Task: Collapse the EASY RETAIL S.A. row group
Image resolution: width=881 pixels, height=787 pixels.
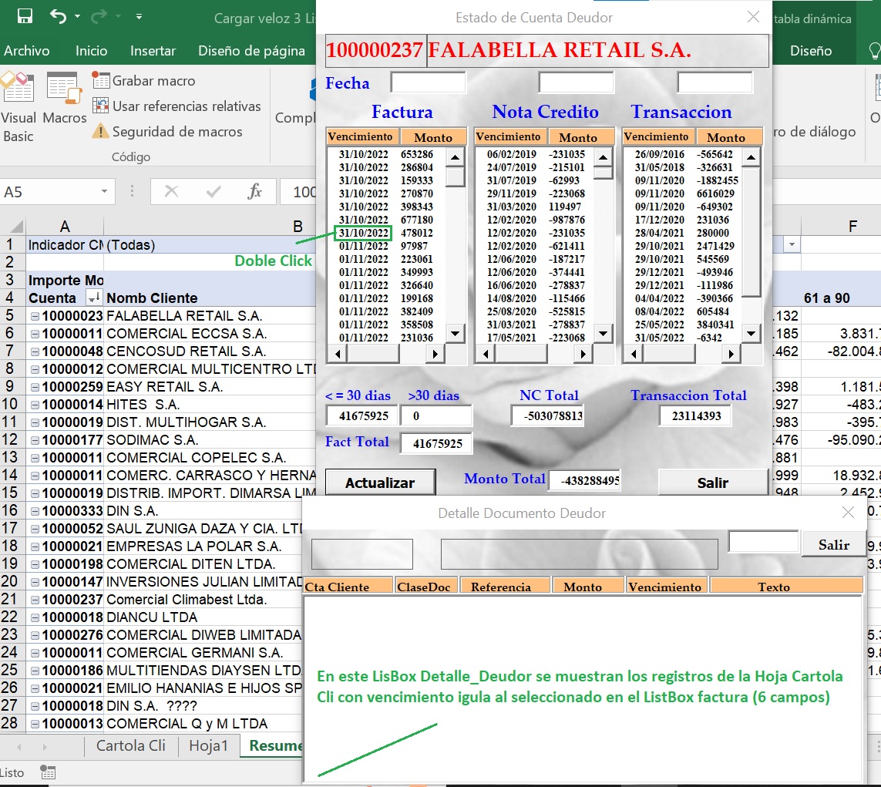Action: coord(35,387)
